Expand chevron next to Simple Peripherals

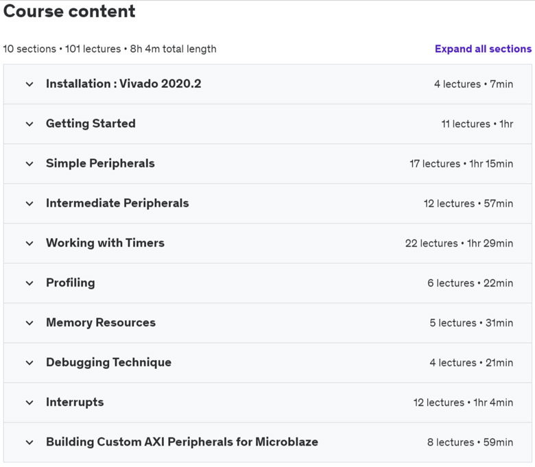[x=29, y=164]
